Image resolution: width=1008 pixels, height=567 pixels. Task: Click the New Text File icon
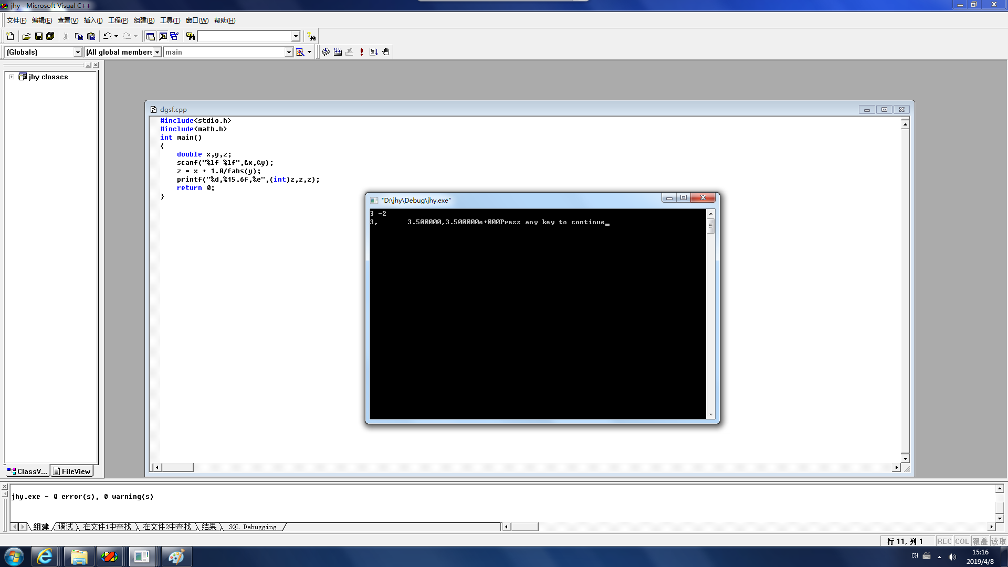[10, 36]
